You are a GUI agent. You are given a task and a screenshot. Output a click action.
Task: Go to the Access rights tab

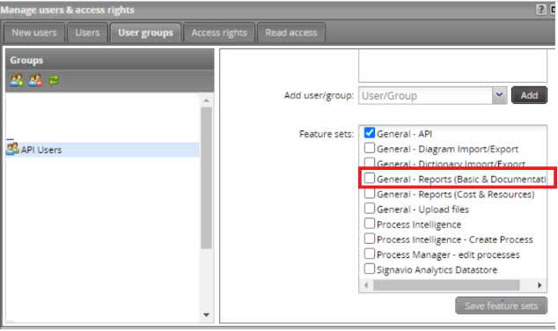point(219,33)
